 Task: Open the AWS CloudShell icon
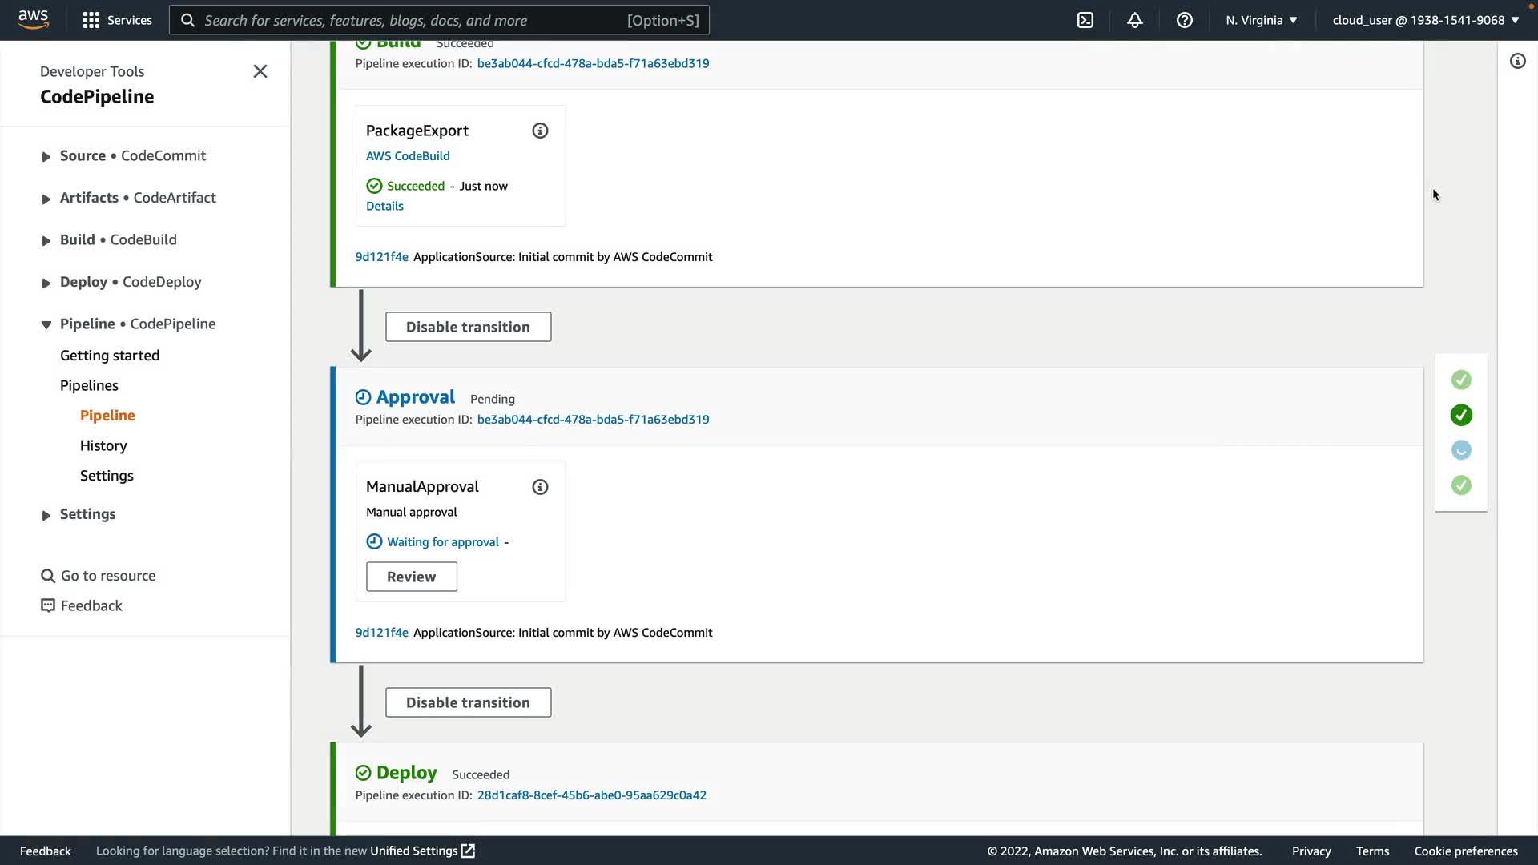click(x=1085, y=20)
